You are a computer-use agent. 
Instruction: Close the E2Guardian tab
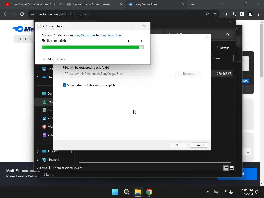(121, 4)
